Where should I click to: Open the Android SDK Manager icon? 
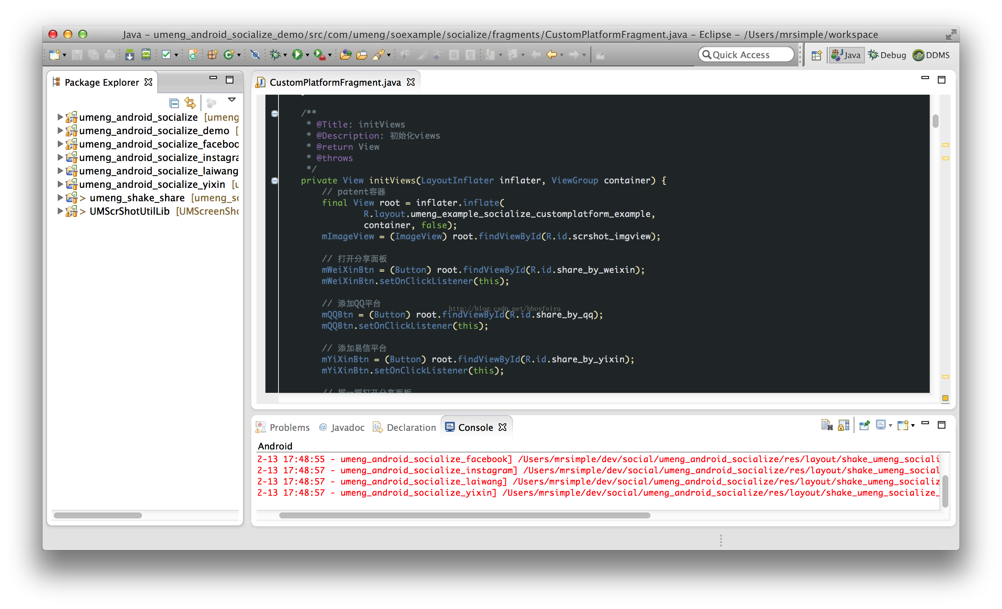tap(129, 55)
